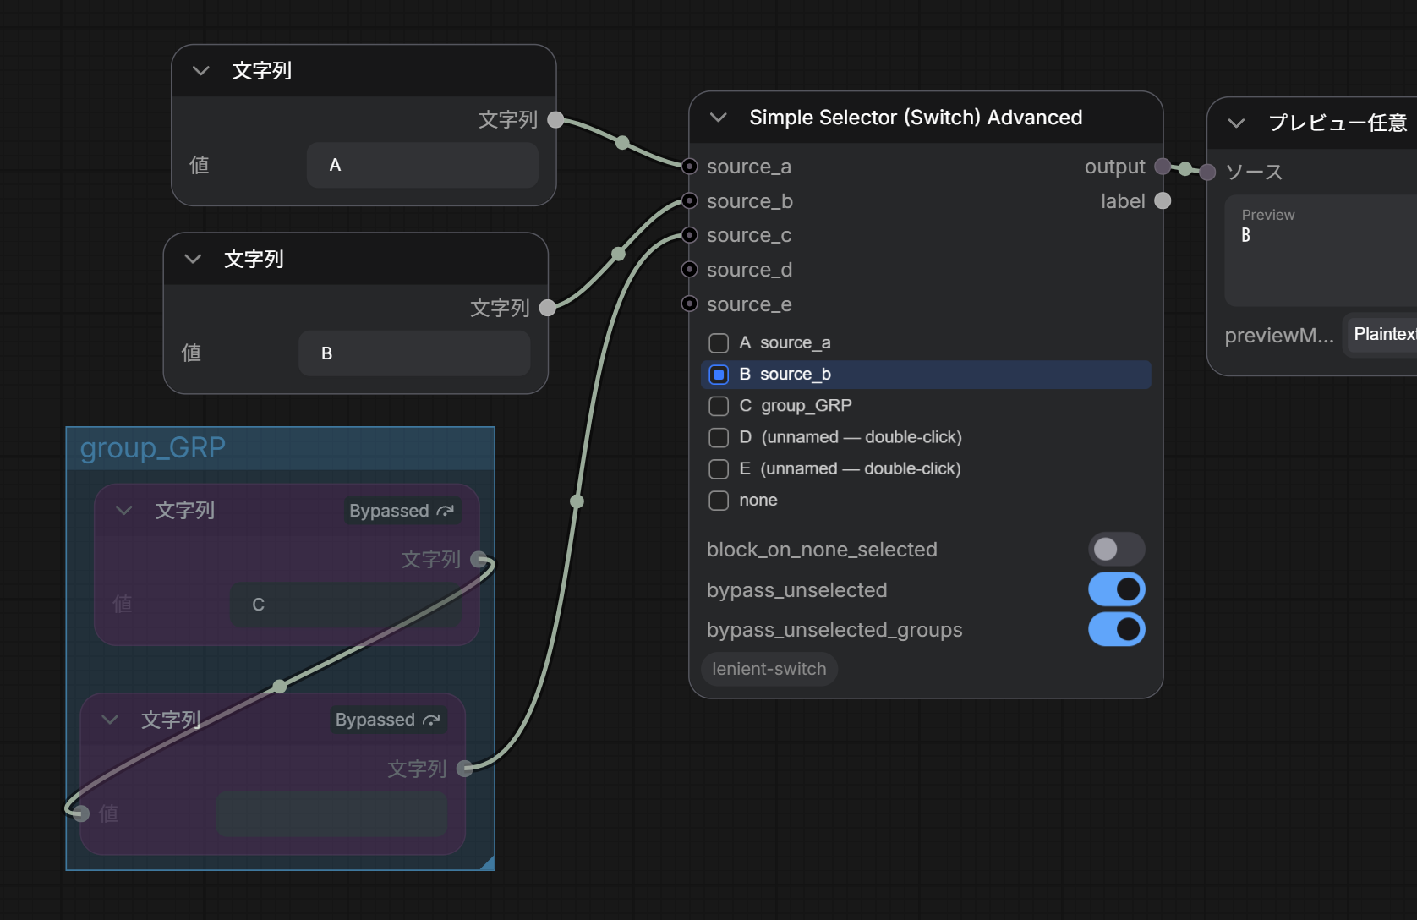Check the C group_GRP checkbox

coord(719,406)
